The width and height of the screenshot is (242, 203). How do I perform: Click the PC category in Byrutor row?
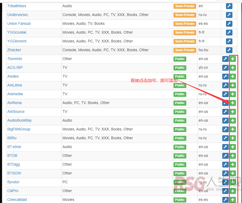(x=65, y=182)
